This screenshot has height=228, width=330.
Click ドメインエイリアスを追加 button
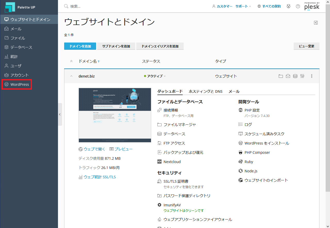point(160,46)
